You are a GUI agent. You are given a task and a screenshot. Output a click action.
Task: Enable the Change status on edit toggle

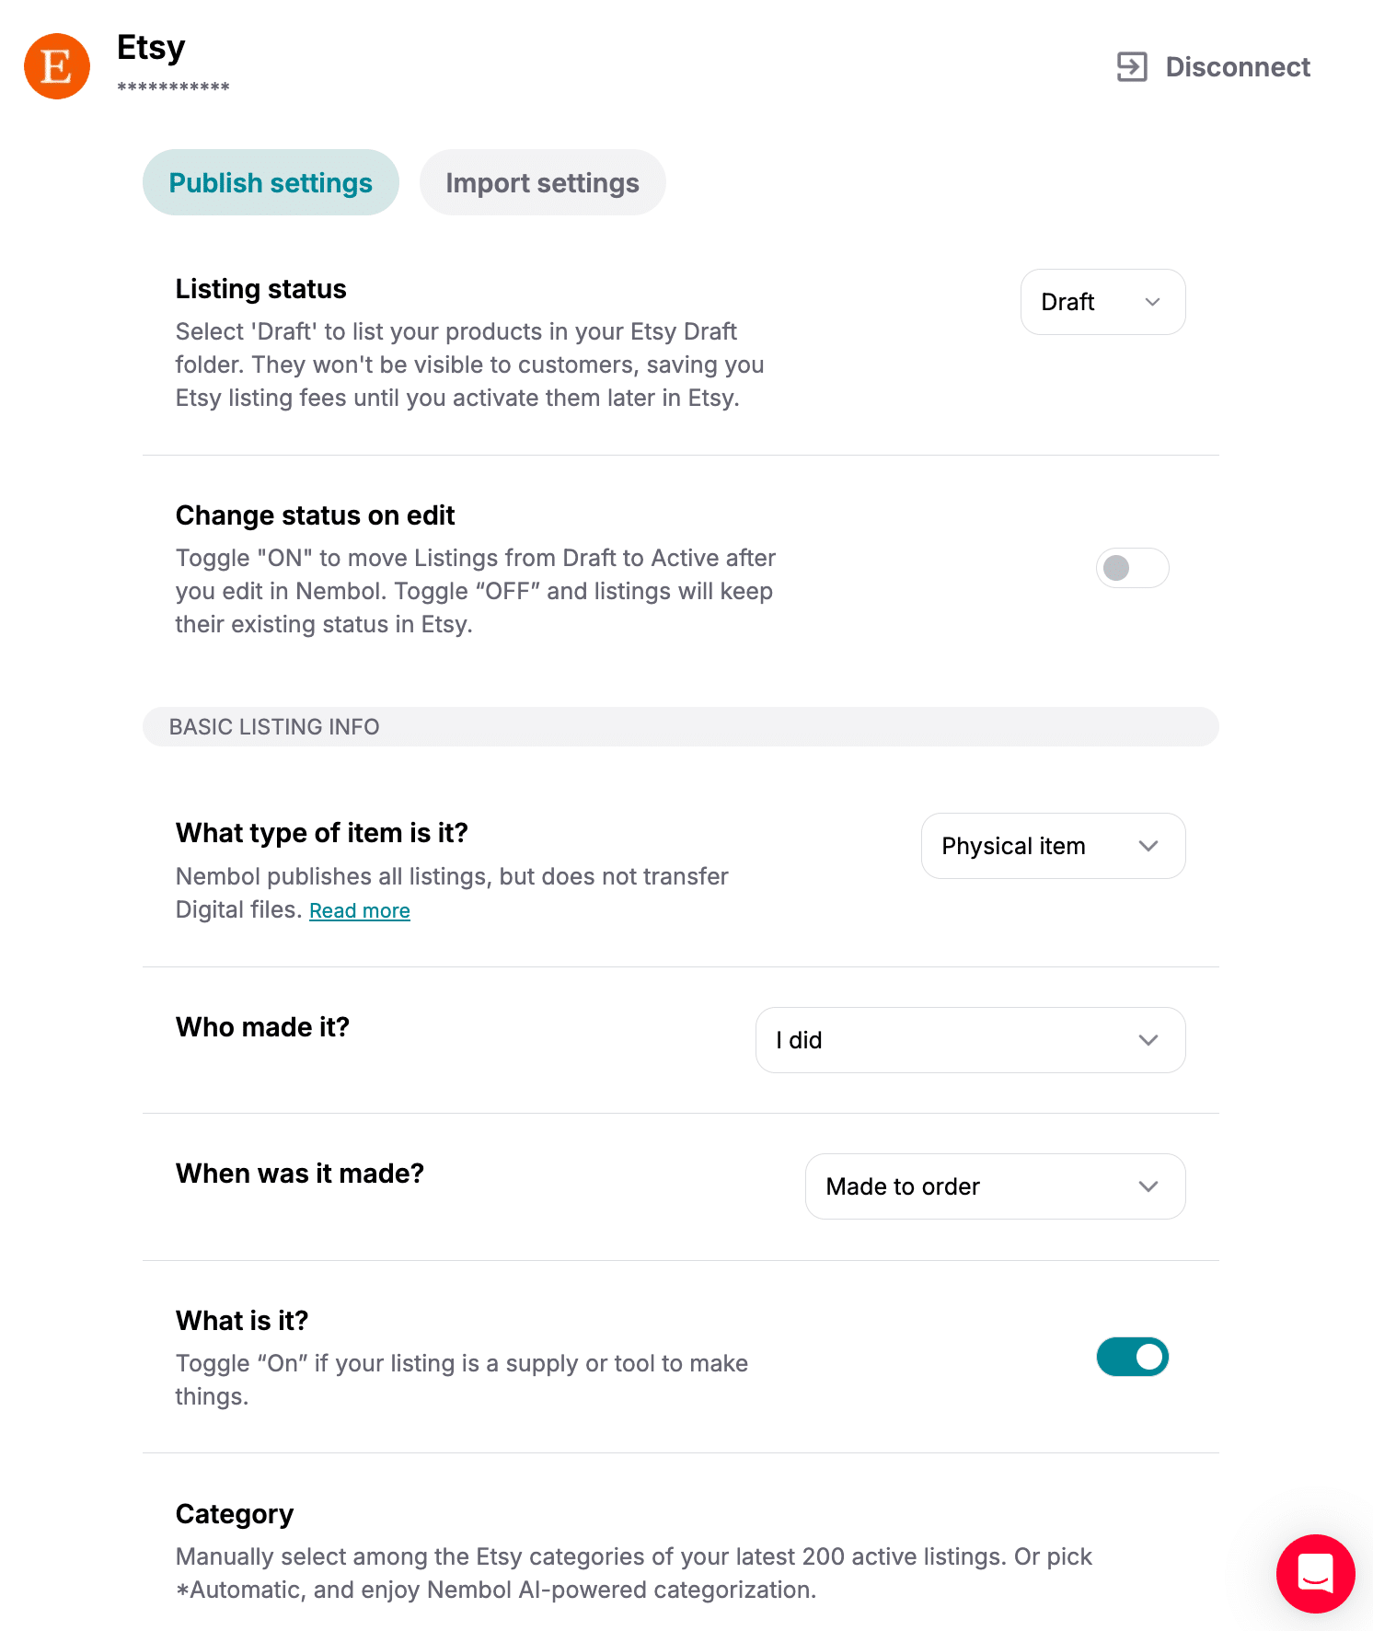coord(1132,568)
